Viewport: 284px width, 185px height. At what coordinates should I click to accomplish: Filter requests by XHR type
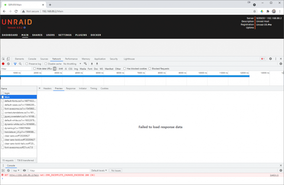[61, 69]
